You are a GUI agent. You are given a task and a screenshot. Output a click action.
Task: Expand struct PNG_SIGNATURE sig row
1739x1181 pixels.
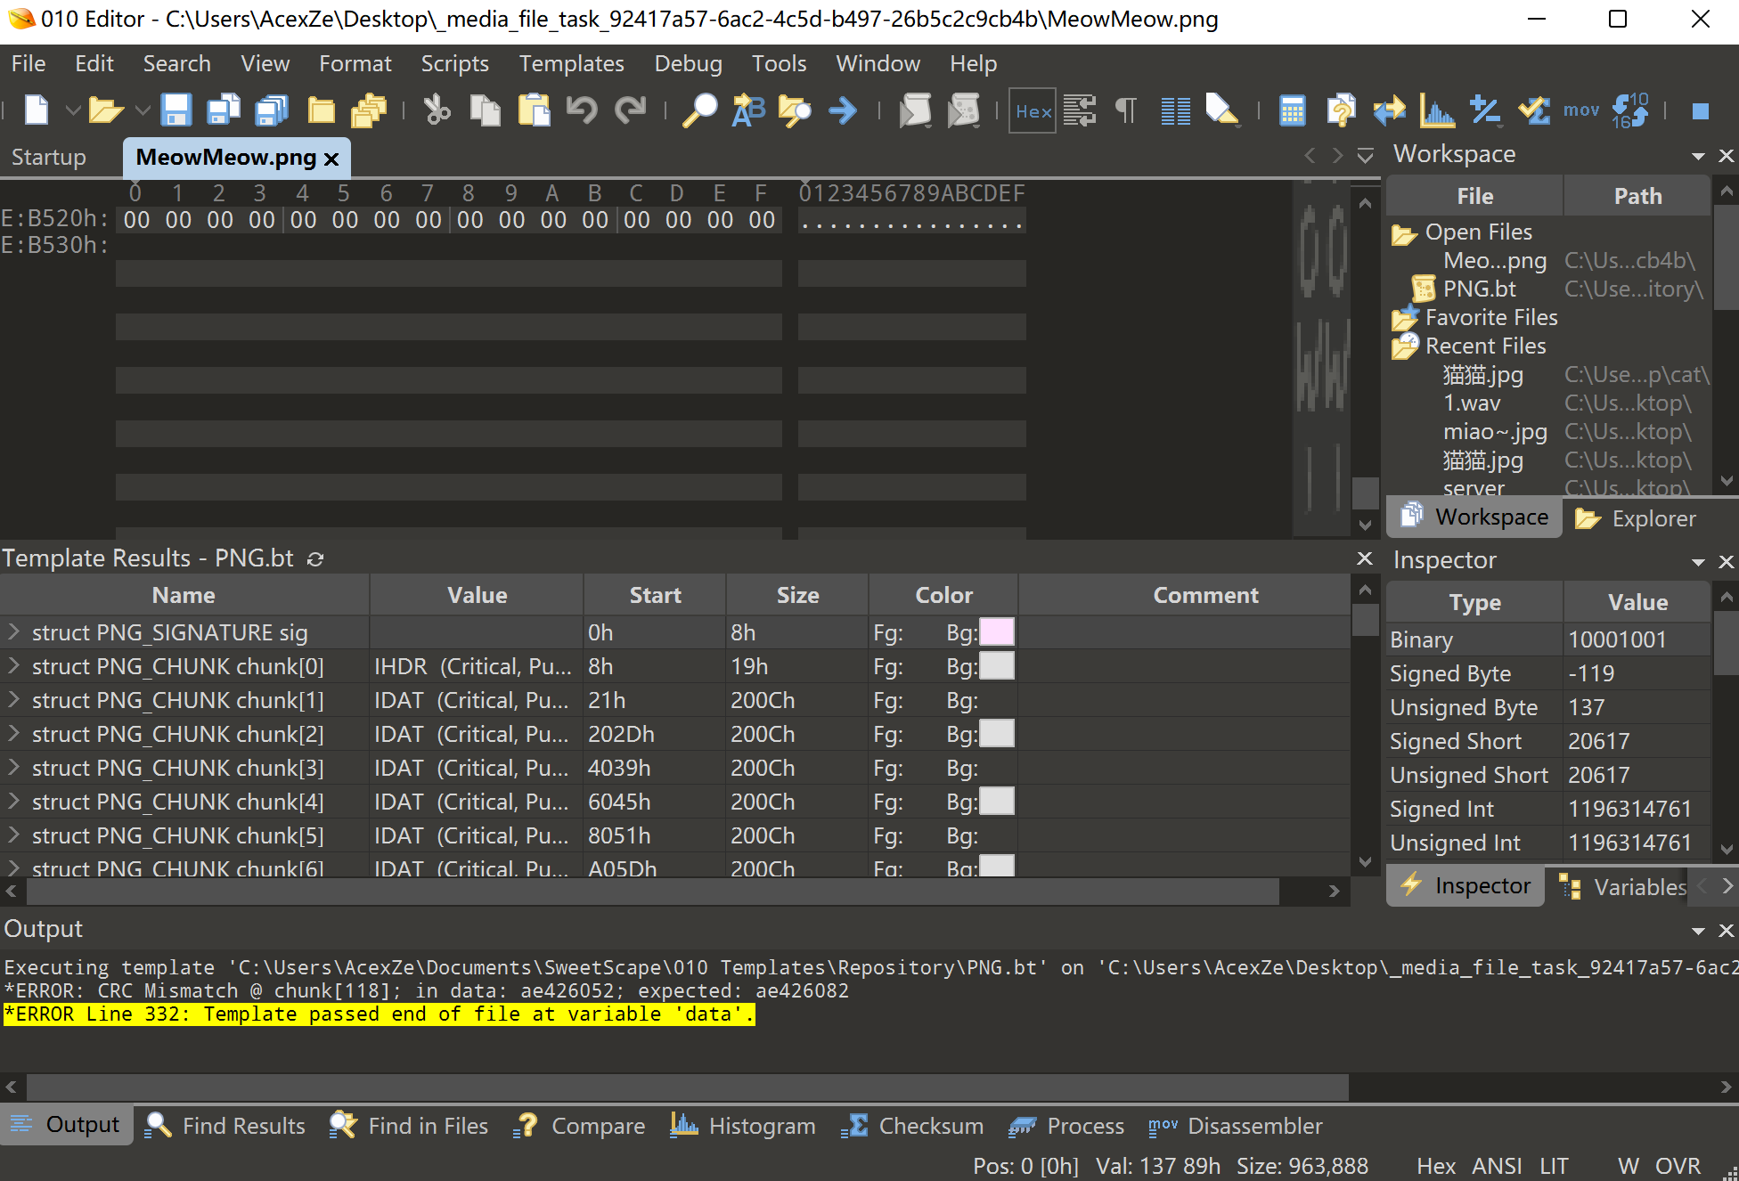pos(13,631)
